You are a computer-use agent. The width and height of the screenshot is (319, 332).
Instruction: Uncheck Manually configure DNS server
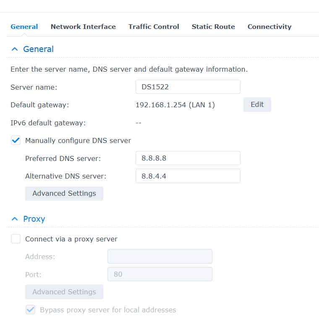(16, 140)
